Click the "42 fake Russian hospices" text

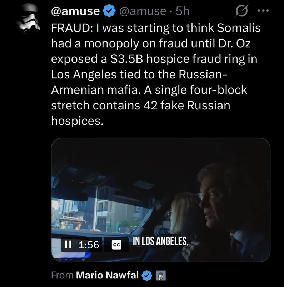[171, 106]
